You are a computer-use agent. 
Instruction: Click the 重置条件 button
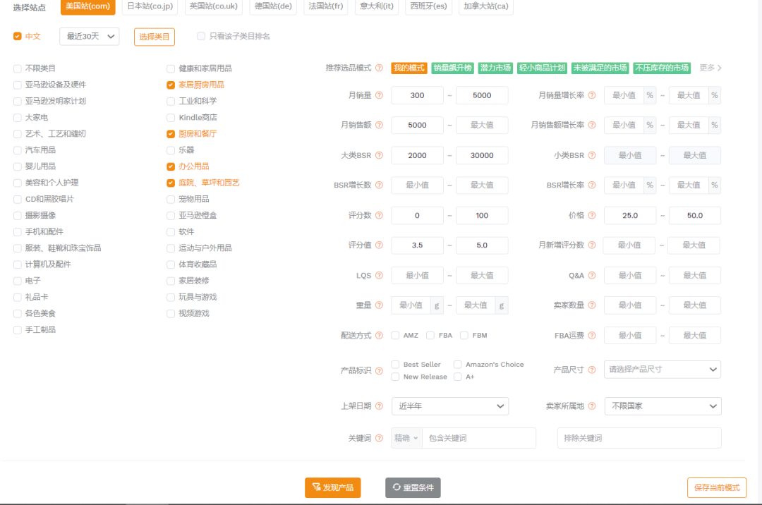click(x=413, y=487)
